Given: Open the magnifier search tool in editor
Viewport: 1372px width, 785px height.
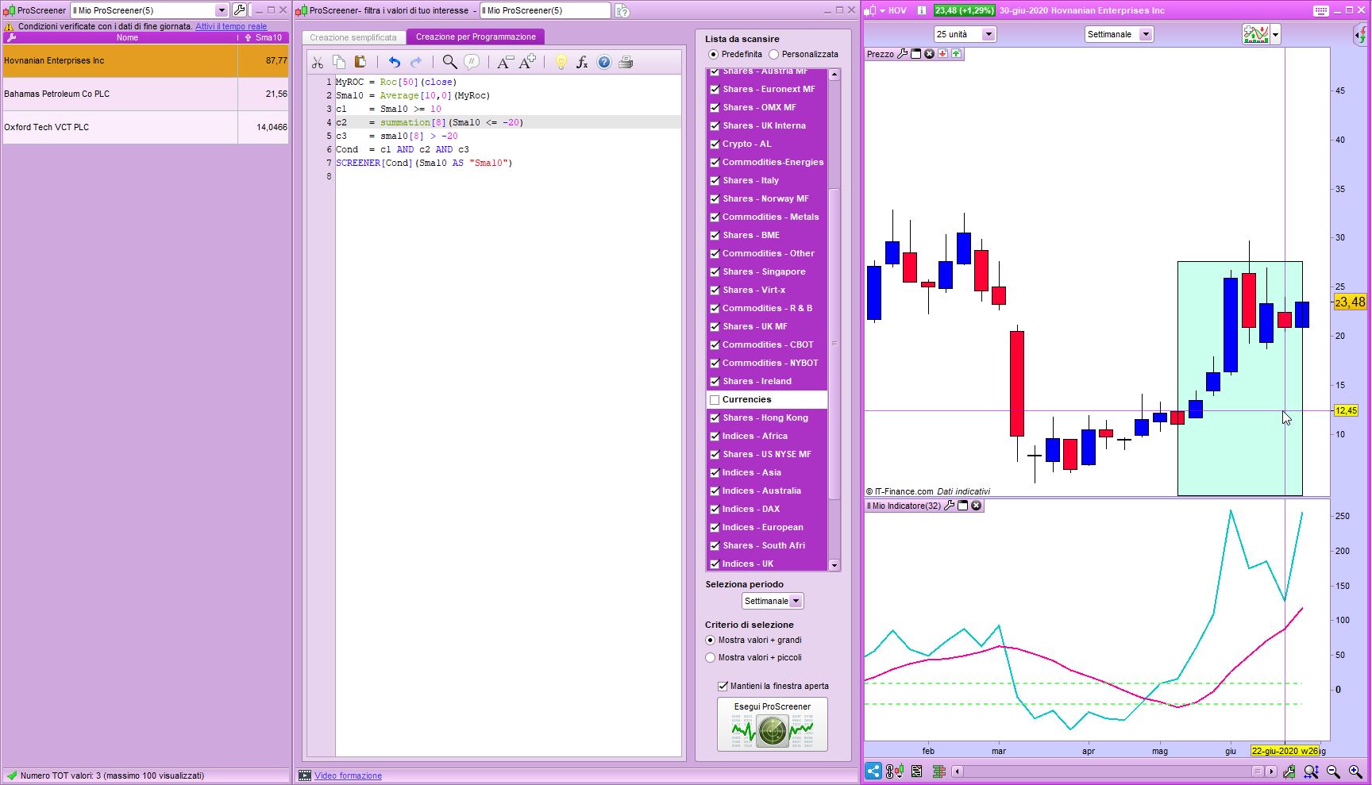Looking at the screenshot, I should click(x=449, y=63).
